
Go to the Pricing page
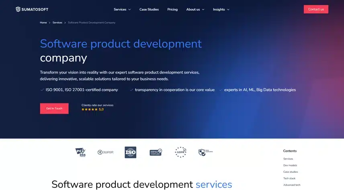click(172, 9)
